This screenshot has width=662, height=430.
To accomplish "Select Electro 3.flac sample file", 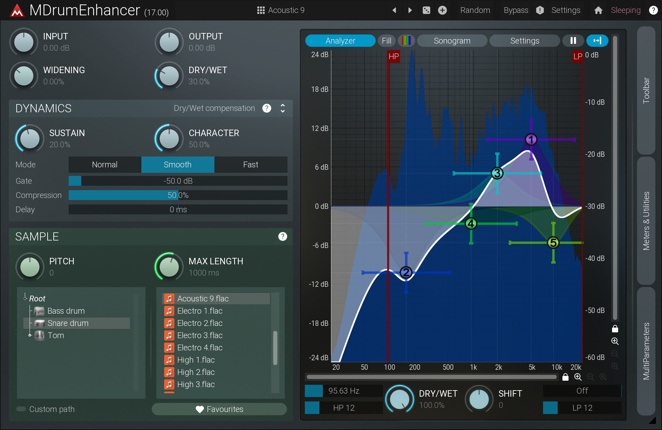I will [200, 335].
